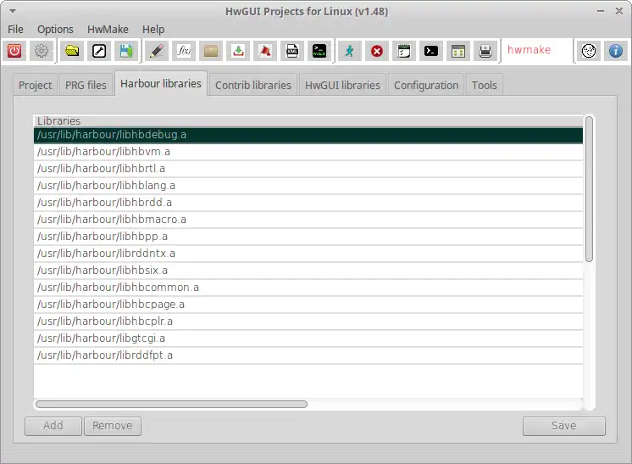Select the libhblang.a row

[308, 186]
